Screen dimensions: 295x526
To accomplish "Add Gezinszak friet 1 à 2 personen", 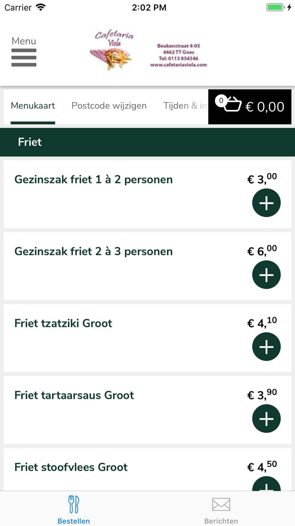I will coord(266,203).
